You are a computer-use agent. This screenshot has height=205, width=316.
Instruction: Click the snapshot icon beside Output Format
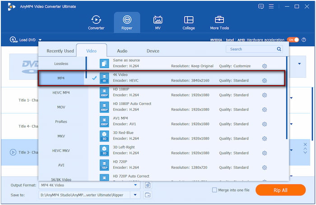tap(148, 185)
